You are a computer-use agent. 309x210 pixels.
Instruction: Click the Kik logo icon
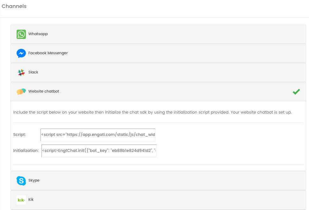tap(21, 200)
